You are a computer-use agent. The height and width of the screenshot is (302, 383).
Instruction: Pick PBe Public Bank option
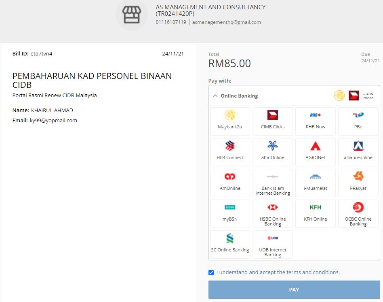(358, 121)
